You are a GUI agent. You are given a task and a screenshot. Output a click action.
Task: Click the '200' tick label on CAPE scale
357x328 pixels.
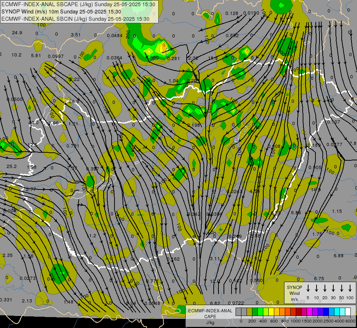tap(252, 321)
